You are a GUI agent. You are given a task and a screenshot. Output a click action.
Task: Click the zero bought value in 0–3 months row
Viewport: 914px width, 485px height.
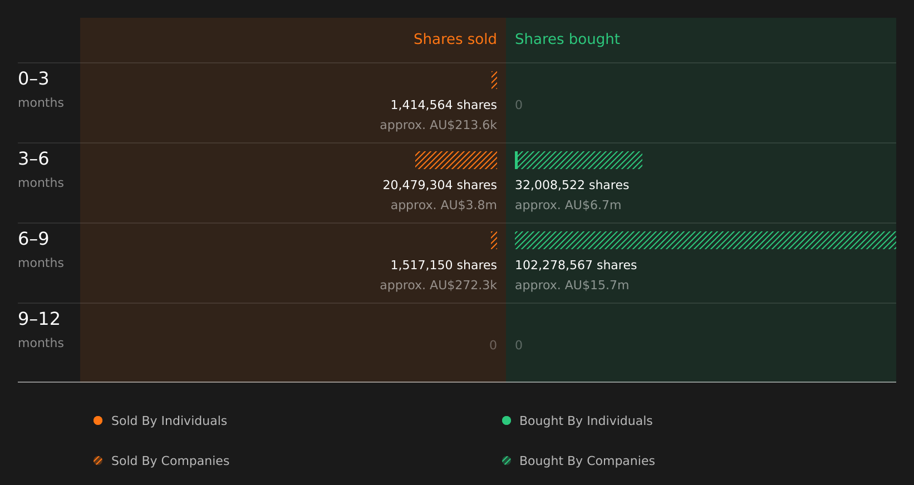pos(519,105)
